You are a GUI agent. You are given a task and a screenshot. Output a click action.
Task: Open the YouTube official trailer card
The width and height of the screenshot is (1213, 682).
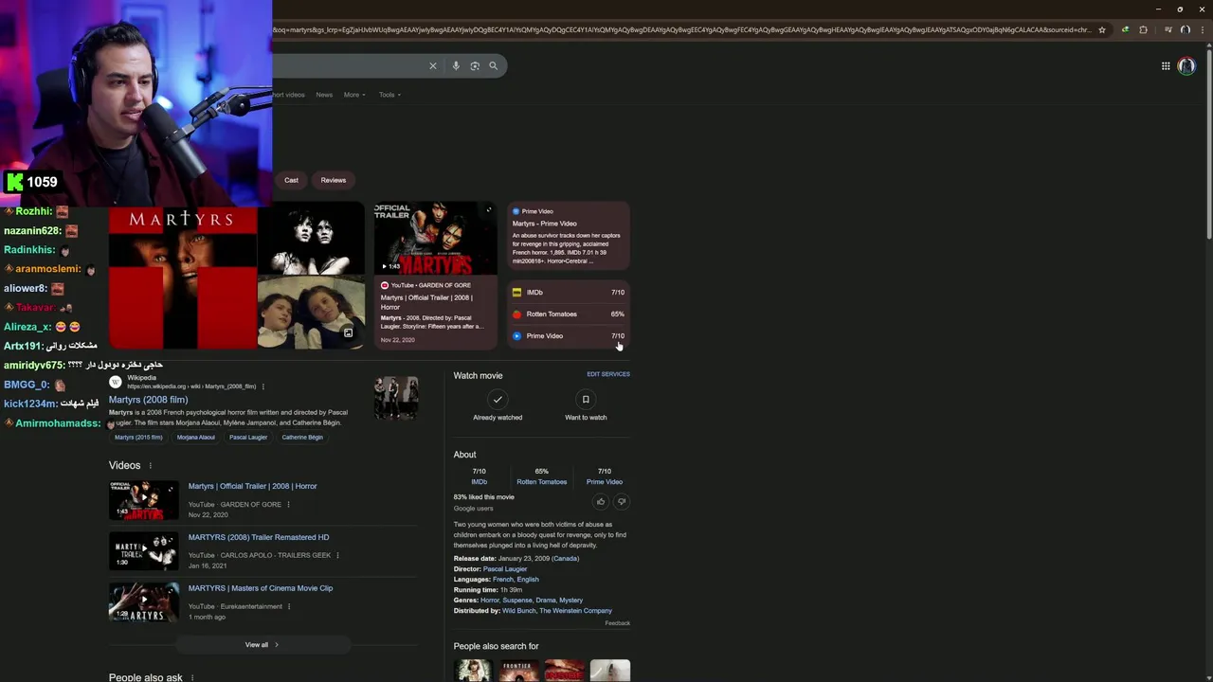[x=435, y=276]
